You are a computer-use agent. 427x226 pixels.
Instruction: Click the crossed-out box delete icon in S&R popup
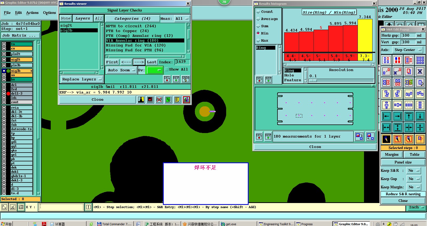tap(420, 71)
